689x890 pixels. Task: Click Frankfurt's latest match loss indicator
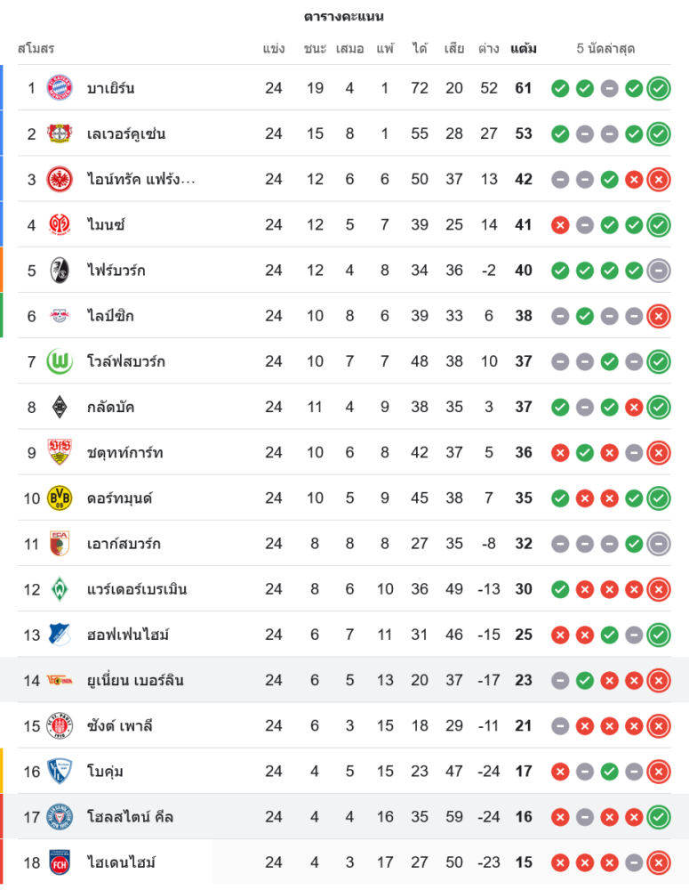pyautogui.click(x=659, y=179)
